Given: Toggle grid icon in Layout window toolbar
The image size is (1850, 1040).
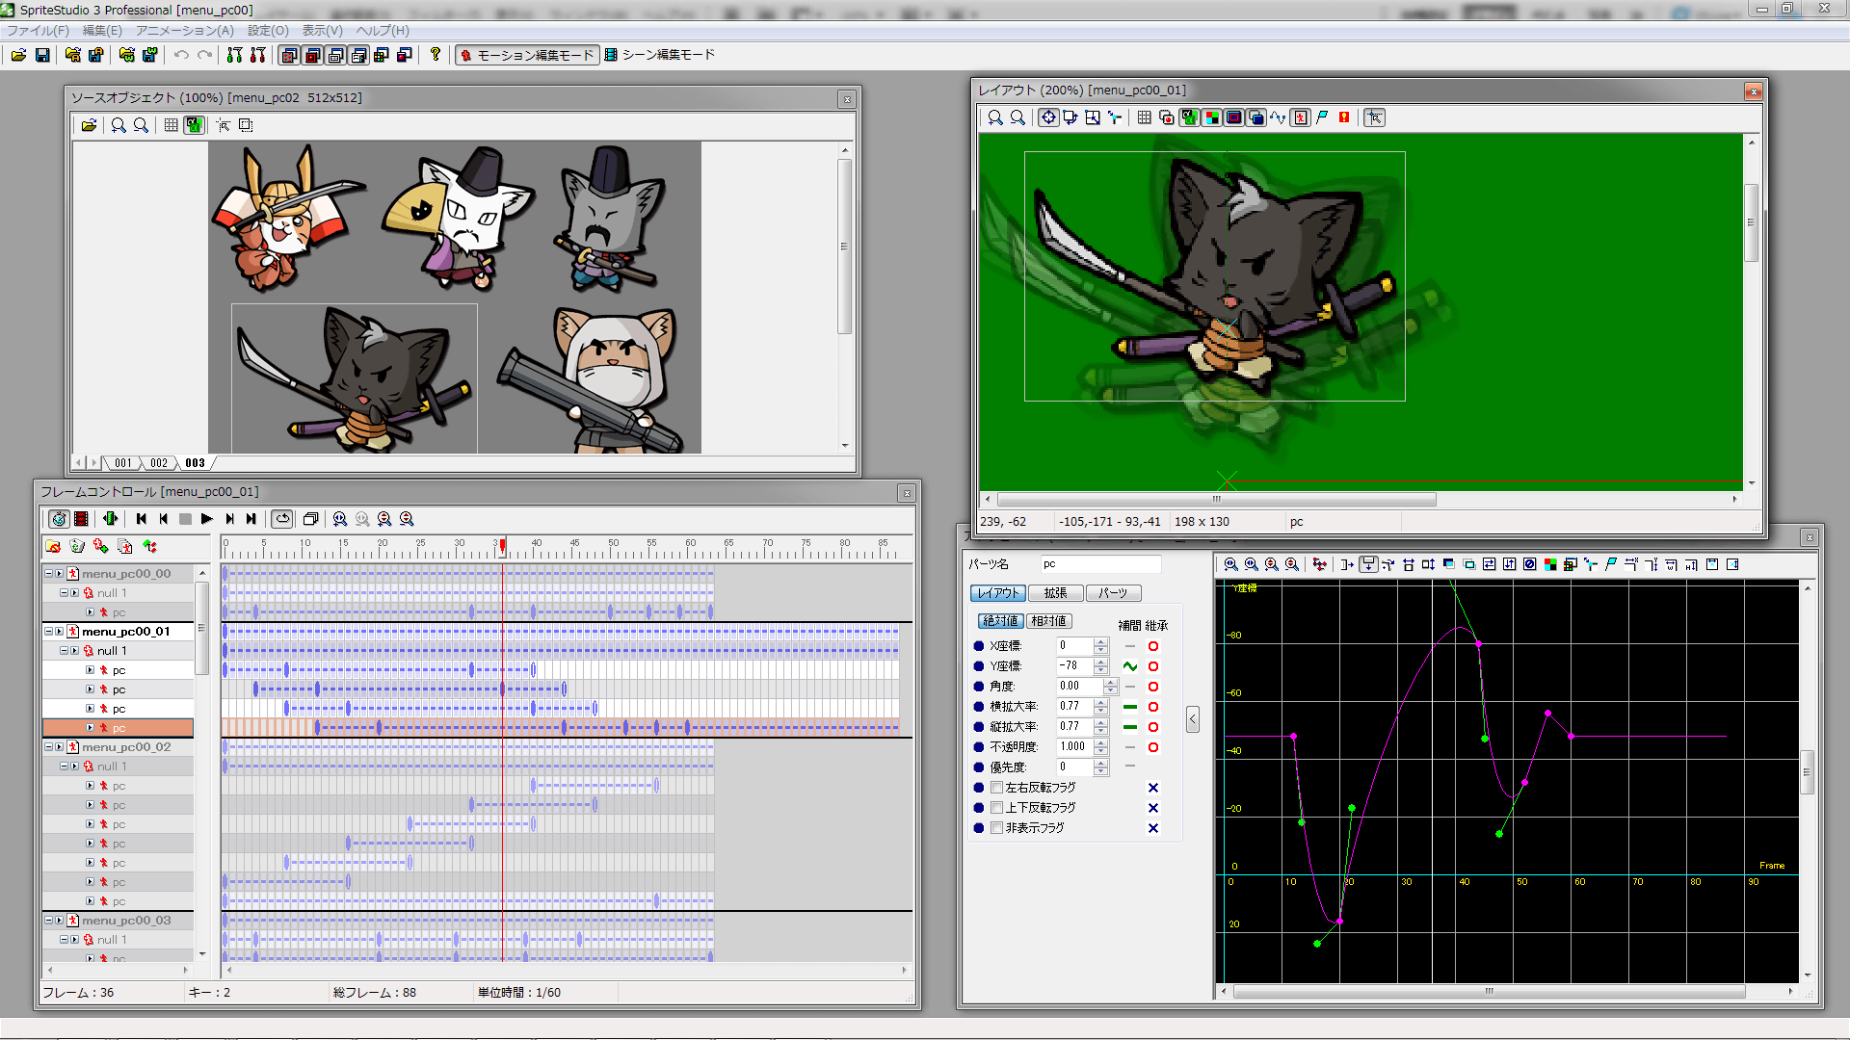Looking at the screenshot, I should (x=1144, y=117).
